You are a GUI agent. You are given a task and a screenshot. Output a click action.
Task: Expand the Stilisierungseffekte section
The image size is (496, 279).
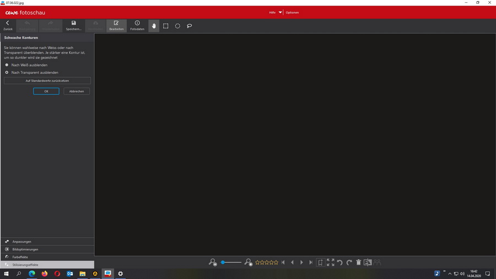coord(47,265)
